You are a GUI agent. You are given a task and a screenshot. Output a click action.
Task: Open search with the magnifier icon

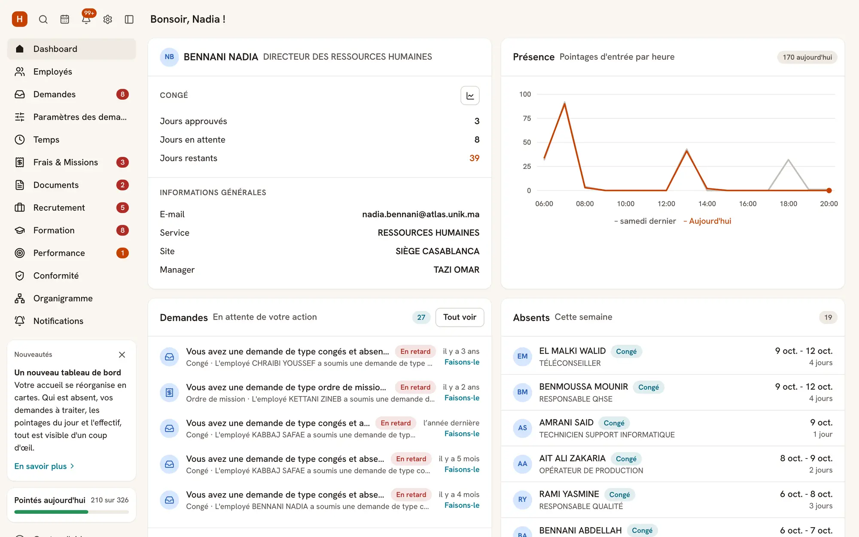point(43,19)
